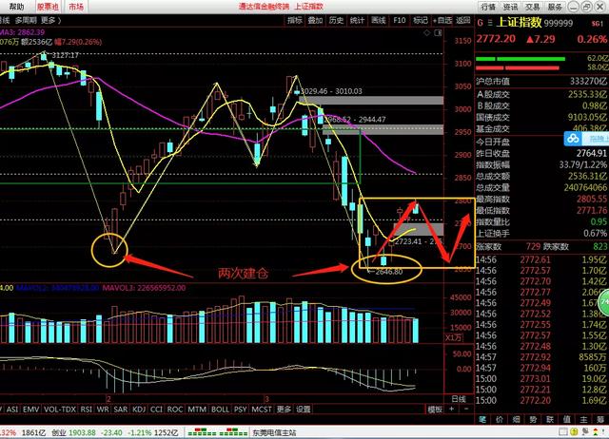
Task: Expand 更多 indicators list
Action: coord(284,410)
